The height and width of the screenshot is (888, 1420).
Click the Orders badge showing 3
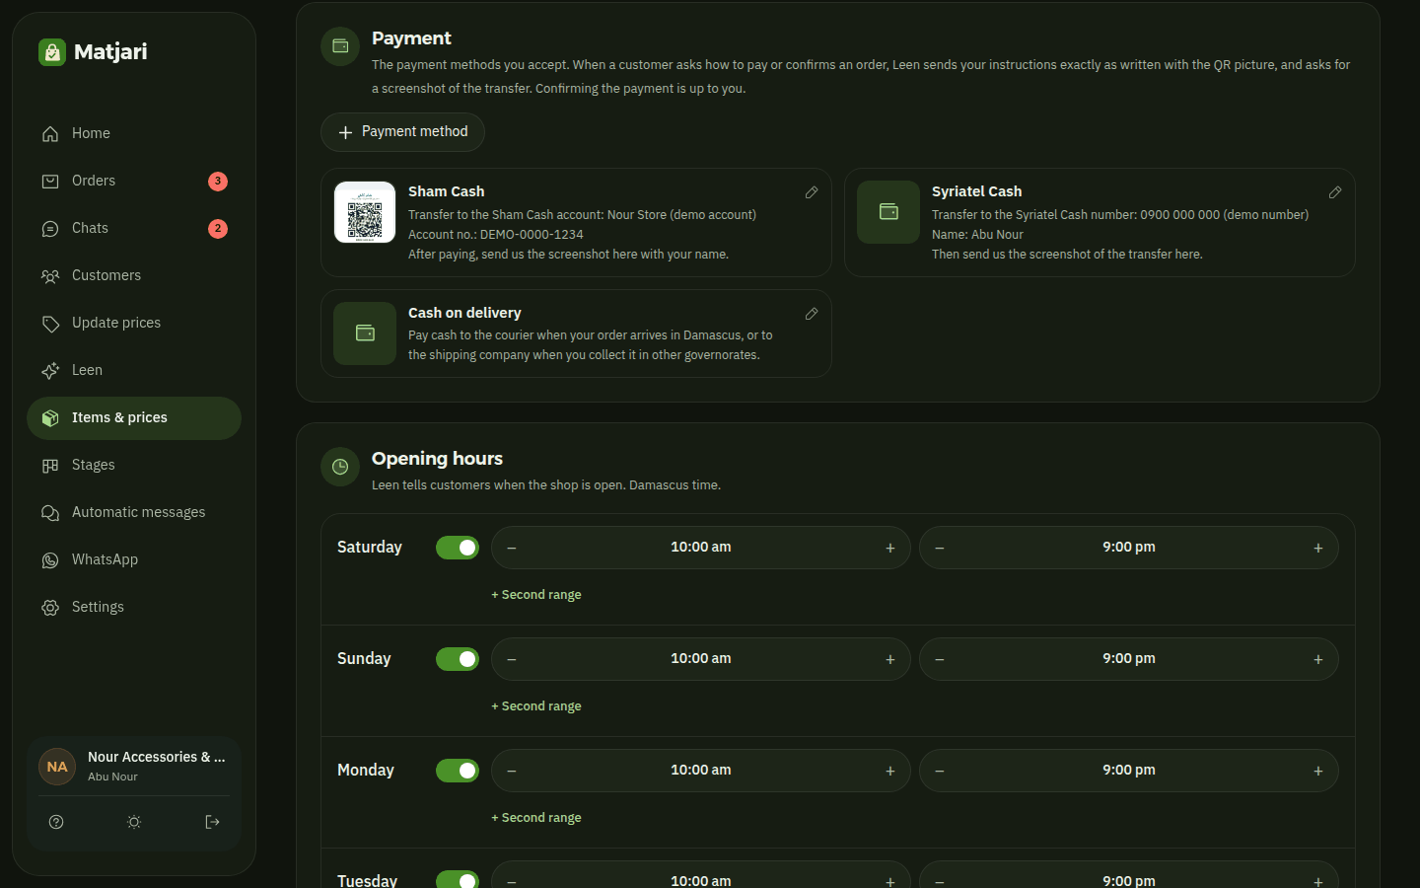click(218, 181)
